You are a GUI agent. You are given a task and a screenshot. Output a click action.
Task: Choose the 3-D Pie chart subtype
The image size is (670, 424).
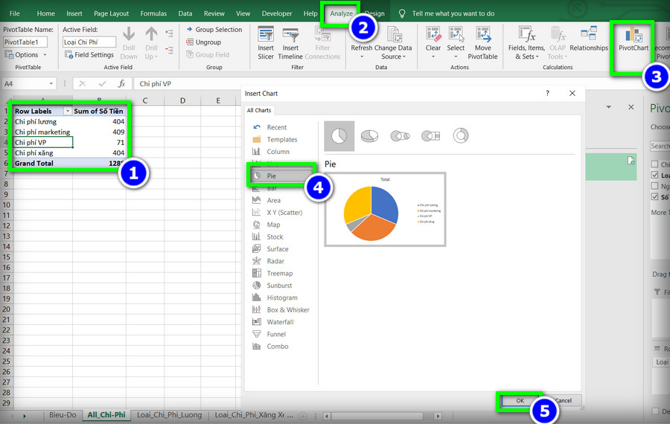click(x=369, y=136)
